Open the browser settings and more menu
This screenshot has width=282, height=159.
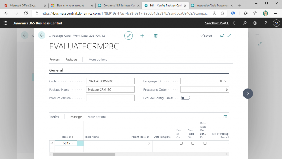[275, 13]
